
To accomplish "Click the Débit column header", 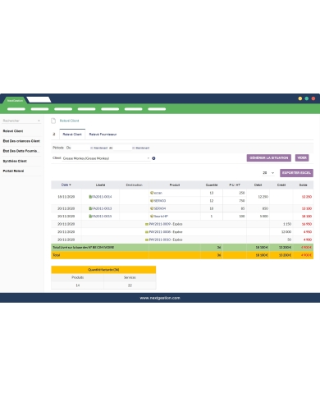I will (258, 185).
